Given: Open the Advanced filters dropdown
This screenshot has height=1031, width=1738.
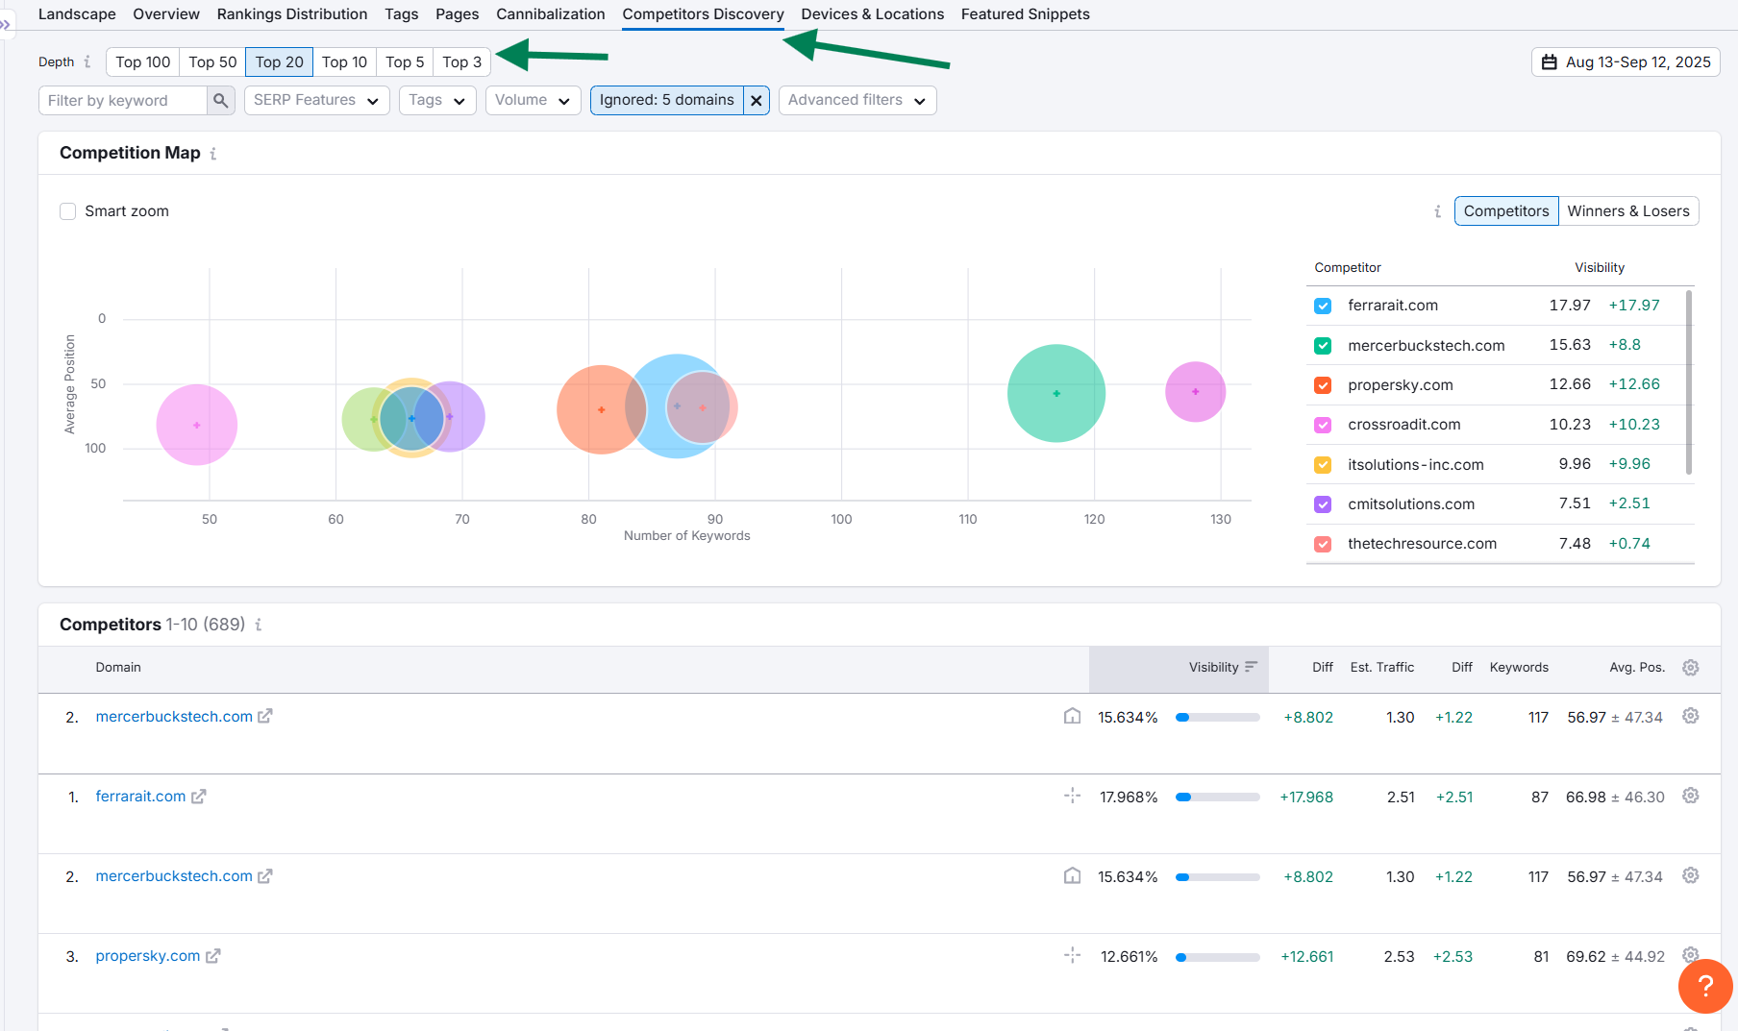Looking at the screenshot, I should click(x=857, y=100).
